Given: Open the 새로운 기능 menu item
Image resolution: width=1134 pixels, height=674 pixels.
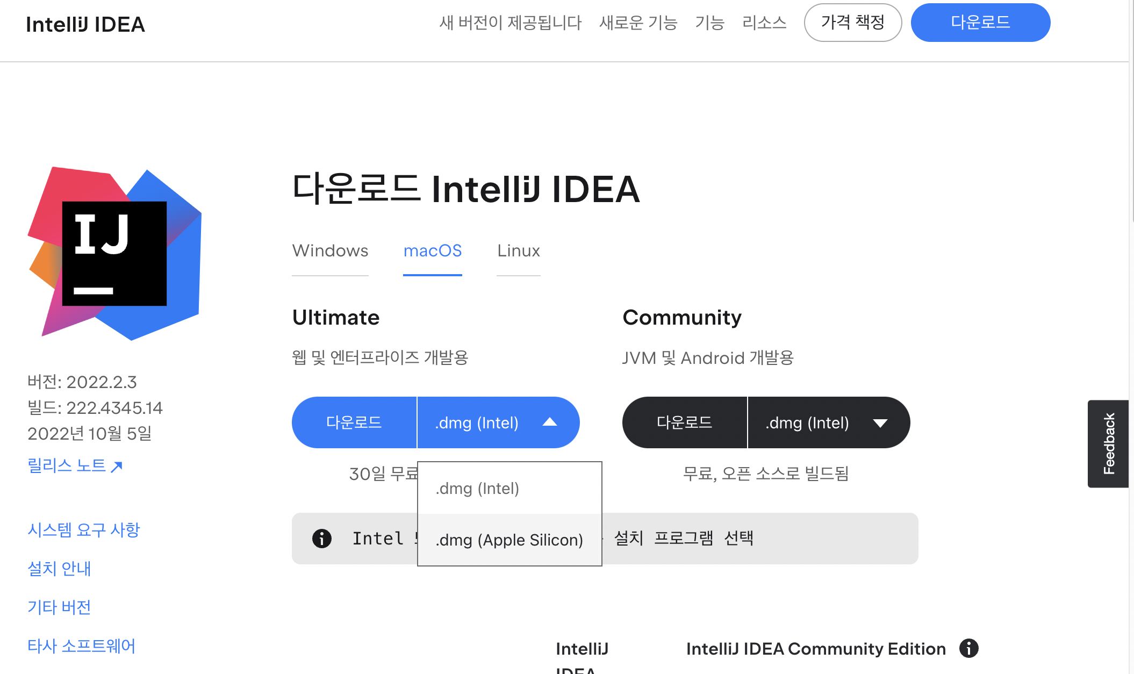Looking at the screenshot, I should pyautogui.click(x=638, y=23).
